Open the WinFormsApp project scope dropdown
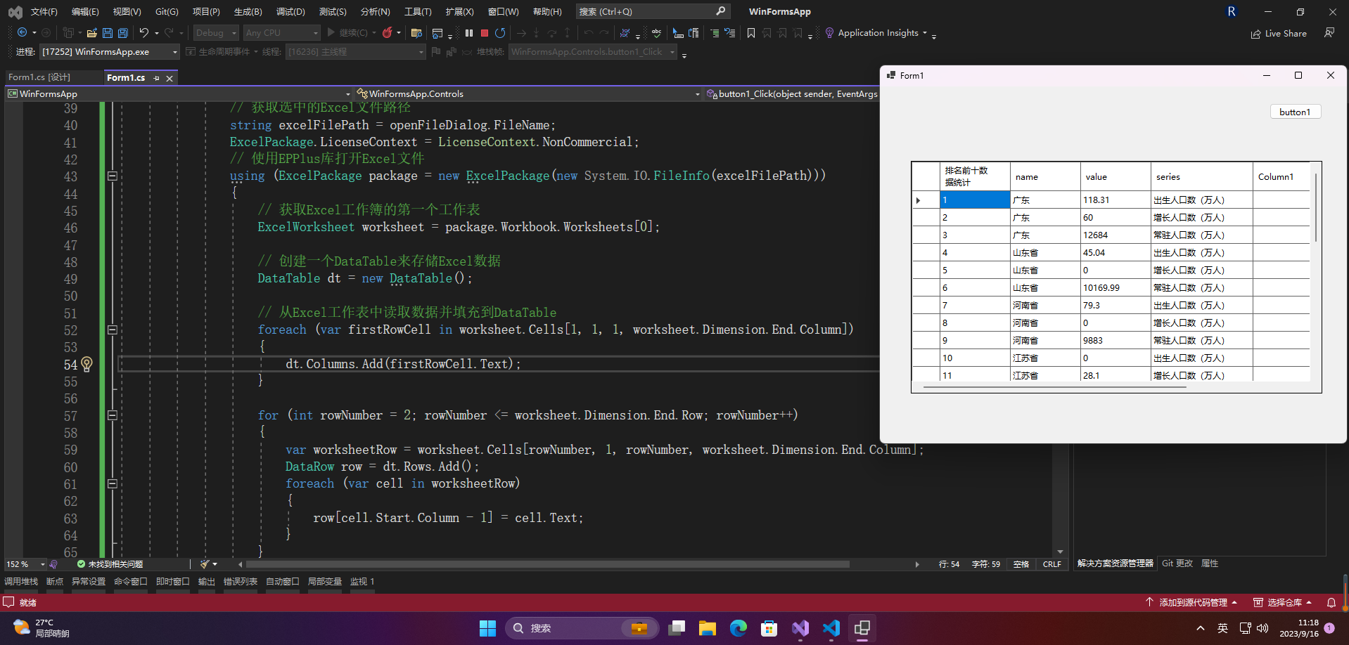Viewport: 1349px width, 645px height. 179,93
